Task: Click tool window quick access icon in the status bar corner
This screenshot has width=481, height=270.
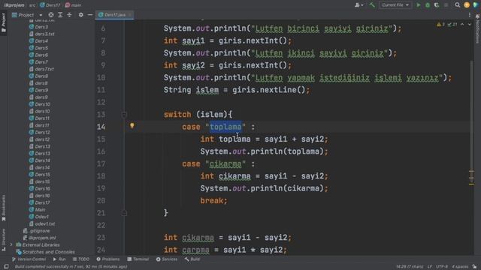Action: (6, 267)
